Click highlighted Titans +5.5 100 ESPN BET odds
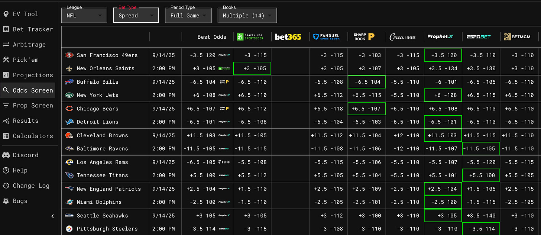 point(481,175)
